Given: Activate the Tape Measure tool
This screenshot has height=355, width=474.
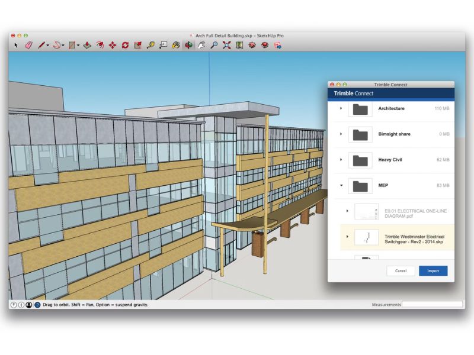Looking at the screenshot, I should pos(150,45).
